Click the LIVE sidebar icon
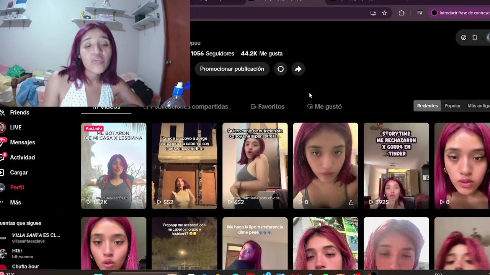490x275 pixels. 2,128
